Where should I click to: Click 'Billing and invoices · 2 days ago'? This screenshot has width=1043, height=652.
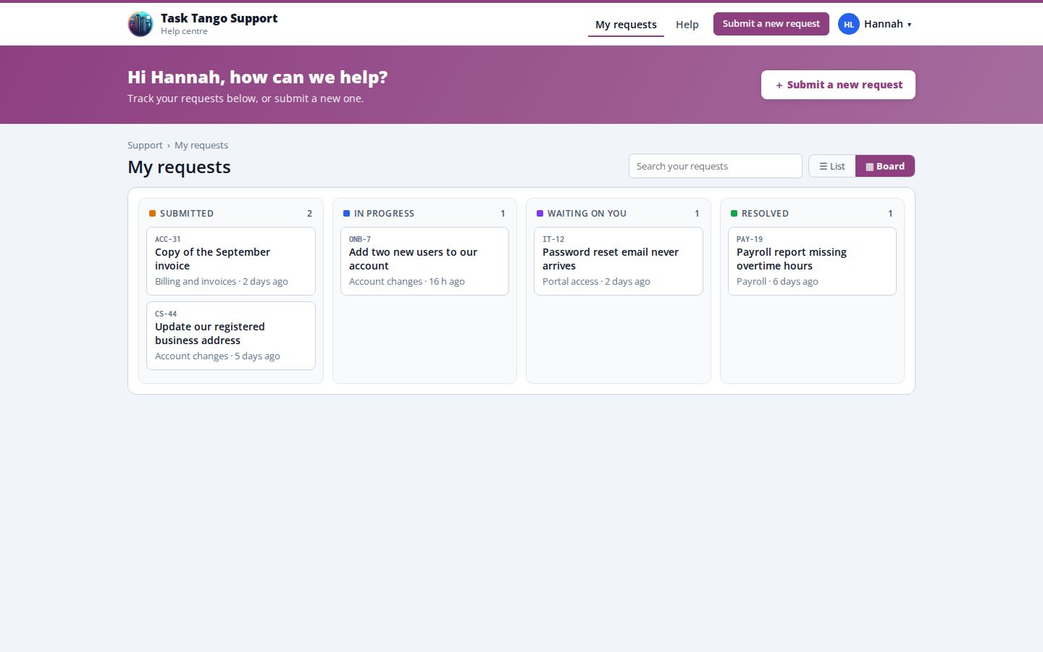tap(222, 282)
